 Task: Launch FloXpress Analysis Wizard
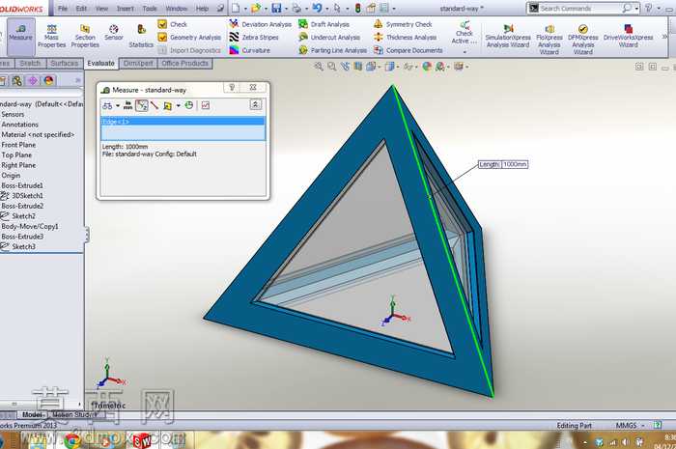(x=549, y=39)
